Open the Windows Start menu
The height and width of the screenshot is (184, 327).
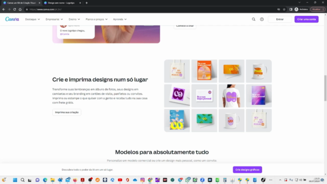coord(15,180)
